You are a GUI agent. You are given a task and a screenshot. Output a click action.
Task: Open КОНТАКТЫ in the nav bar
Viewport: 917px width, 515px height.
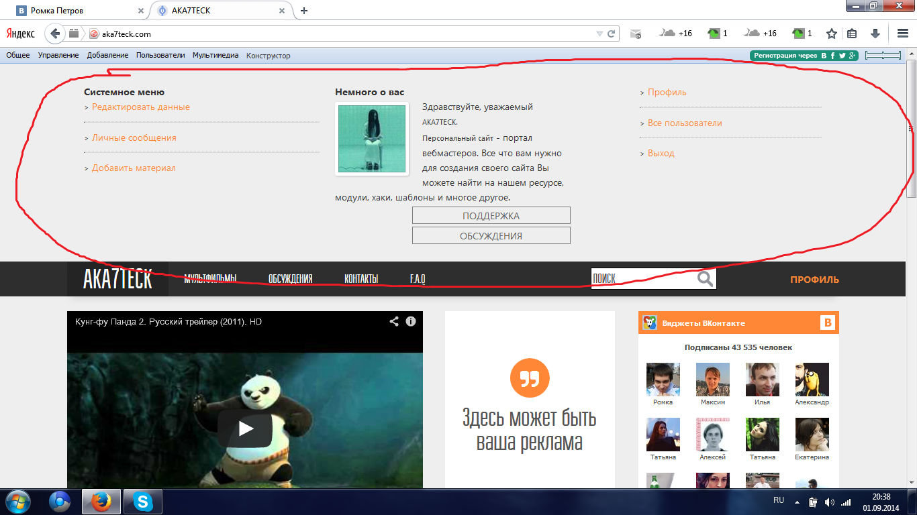coord(361,279)
